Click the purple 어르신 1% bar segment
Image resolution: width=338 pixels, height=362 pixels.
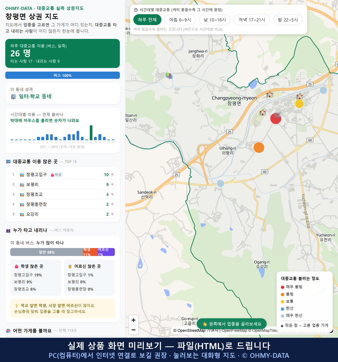coord(106,252)
